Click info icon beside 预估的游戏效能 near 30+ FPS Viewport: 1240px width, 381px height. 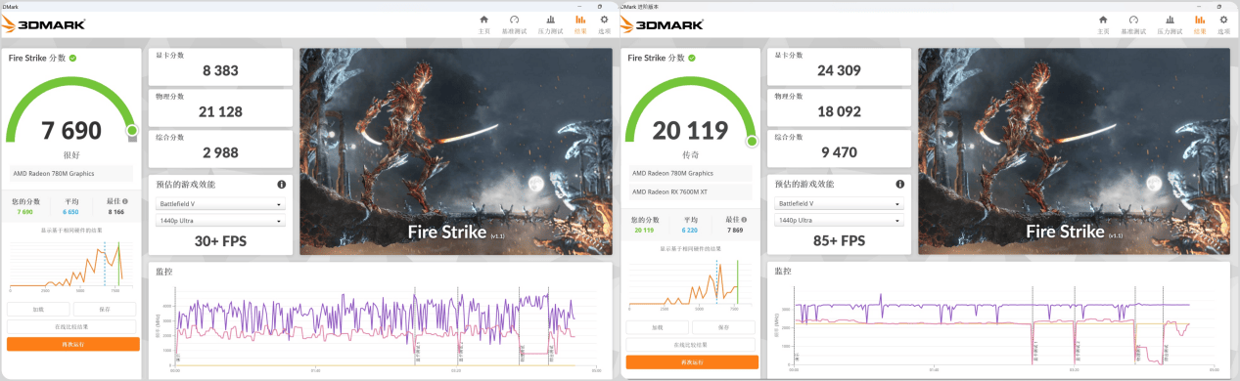(x=281, y=184)
